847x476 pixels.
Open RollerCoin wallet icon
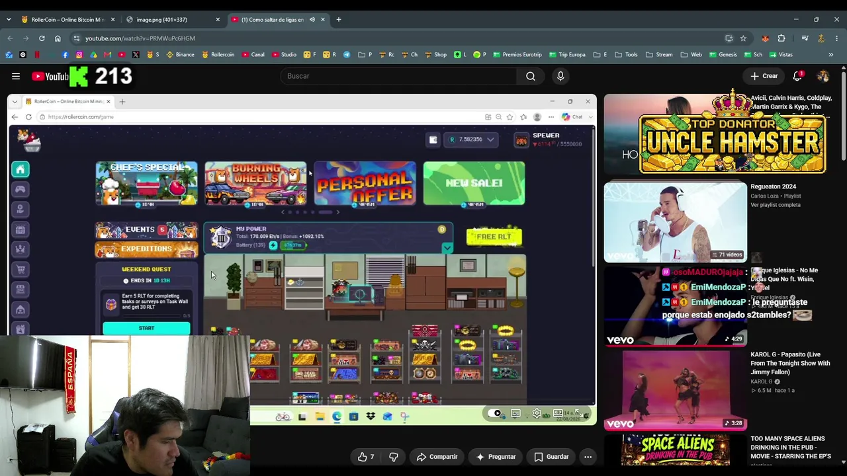pyautogui.click(x=433, y=139)
